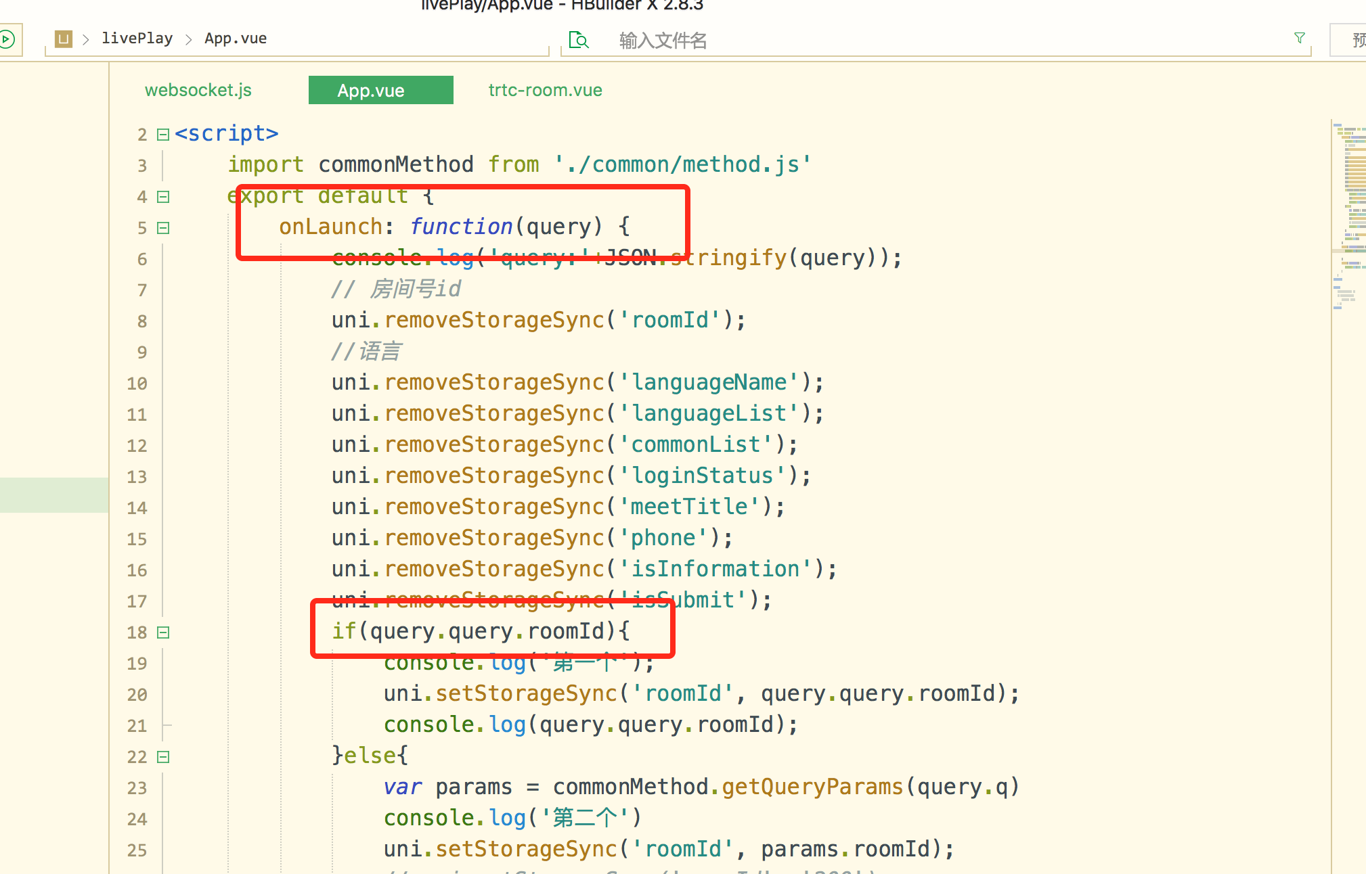The width and height of the screenshot is (1366, 874).
Task: Click the file search magnifier icon
Action: click(x=579, y=40)
